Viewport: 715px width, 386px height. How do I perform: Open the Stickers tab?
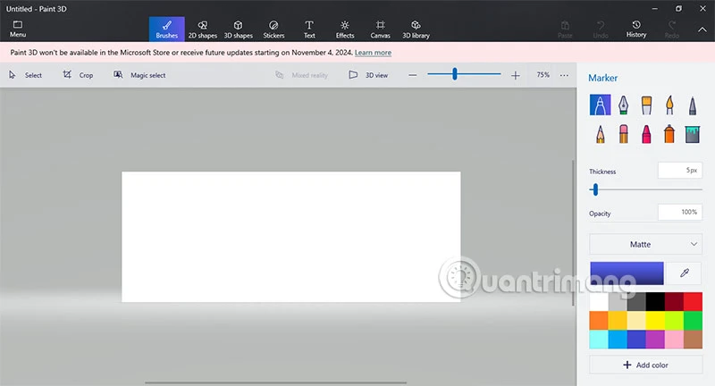273,29
